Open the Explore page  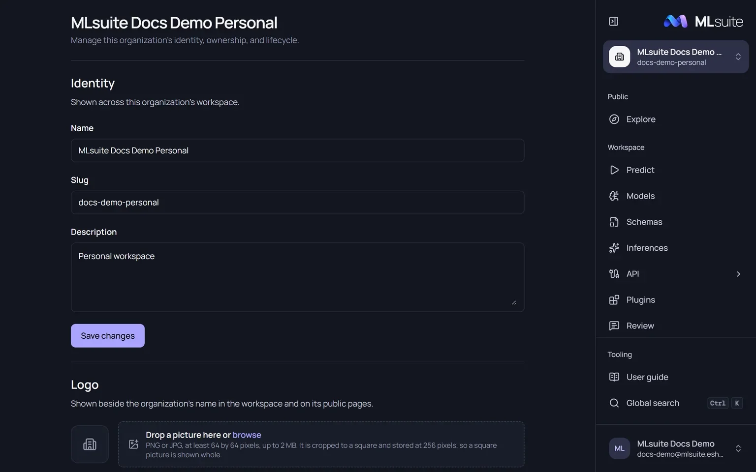pos(676,119)
